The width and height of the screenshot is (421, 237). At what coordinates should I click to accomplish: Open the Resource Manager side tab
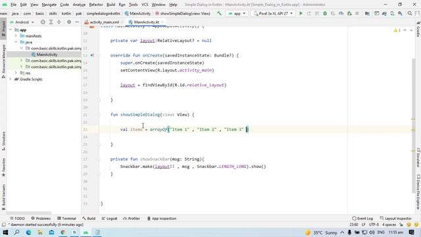(x=3, y=61)
